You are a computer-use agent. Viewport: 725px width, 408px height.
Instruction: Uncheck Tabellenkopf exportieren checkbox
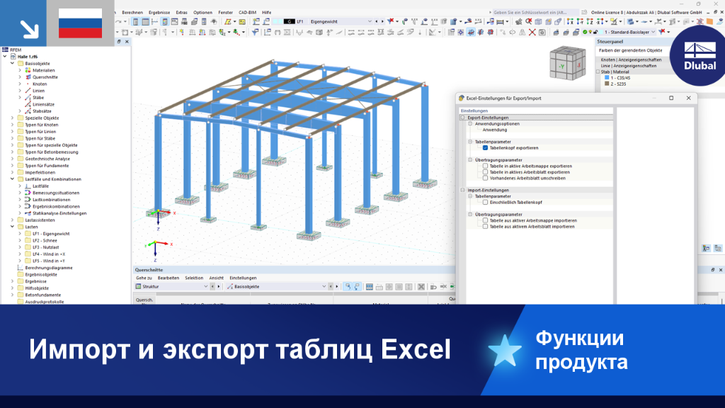tap(485, 148)
